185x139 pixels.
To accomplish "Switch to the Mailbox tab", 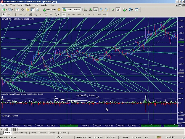I will [43, 132].
